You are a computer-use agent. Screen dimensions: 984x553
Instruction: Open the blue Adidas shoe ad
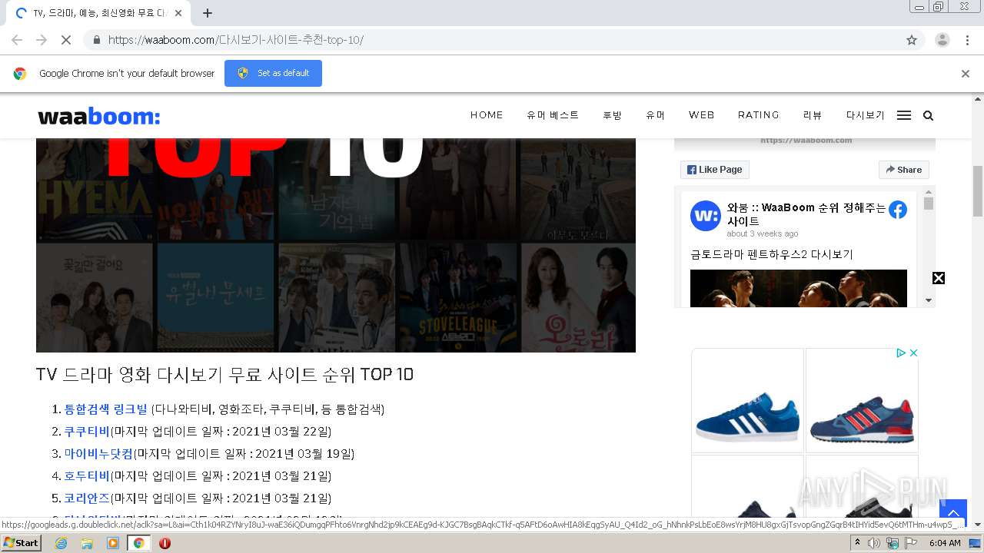(747, 400)
